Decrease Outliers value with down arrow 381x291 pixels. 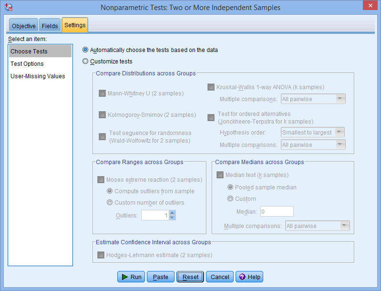[x=173, y=218]
